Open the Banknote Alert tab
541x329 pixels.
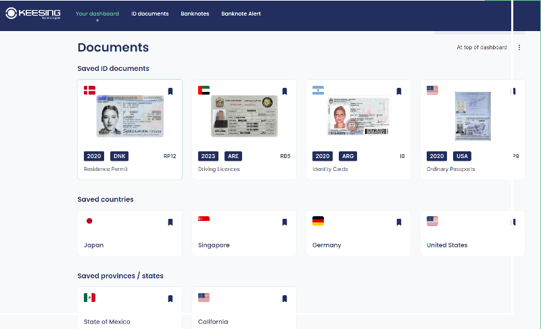(x=241, y=14)
